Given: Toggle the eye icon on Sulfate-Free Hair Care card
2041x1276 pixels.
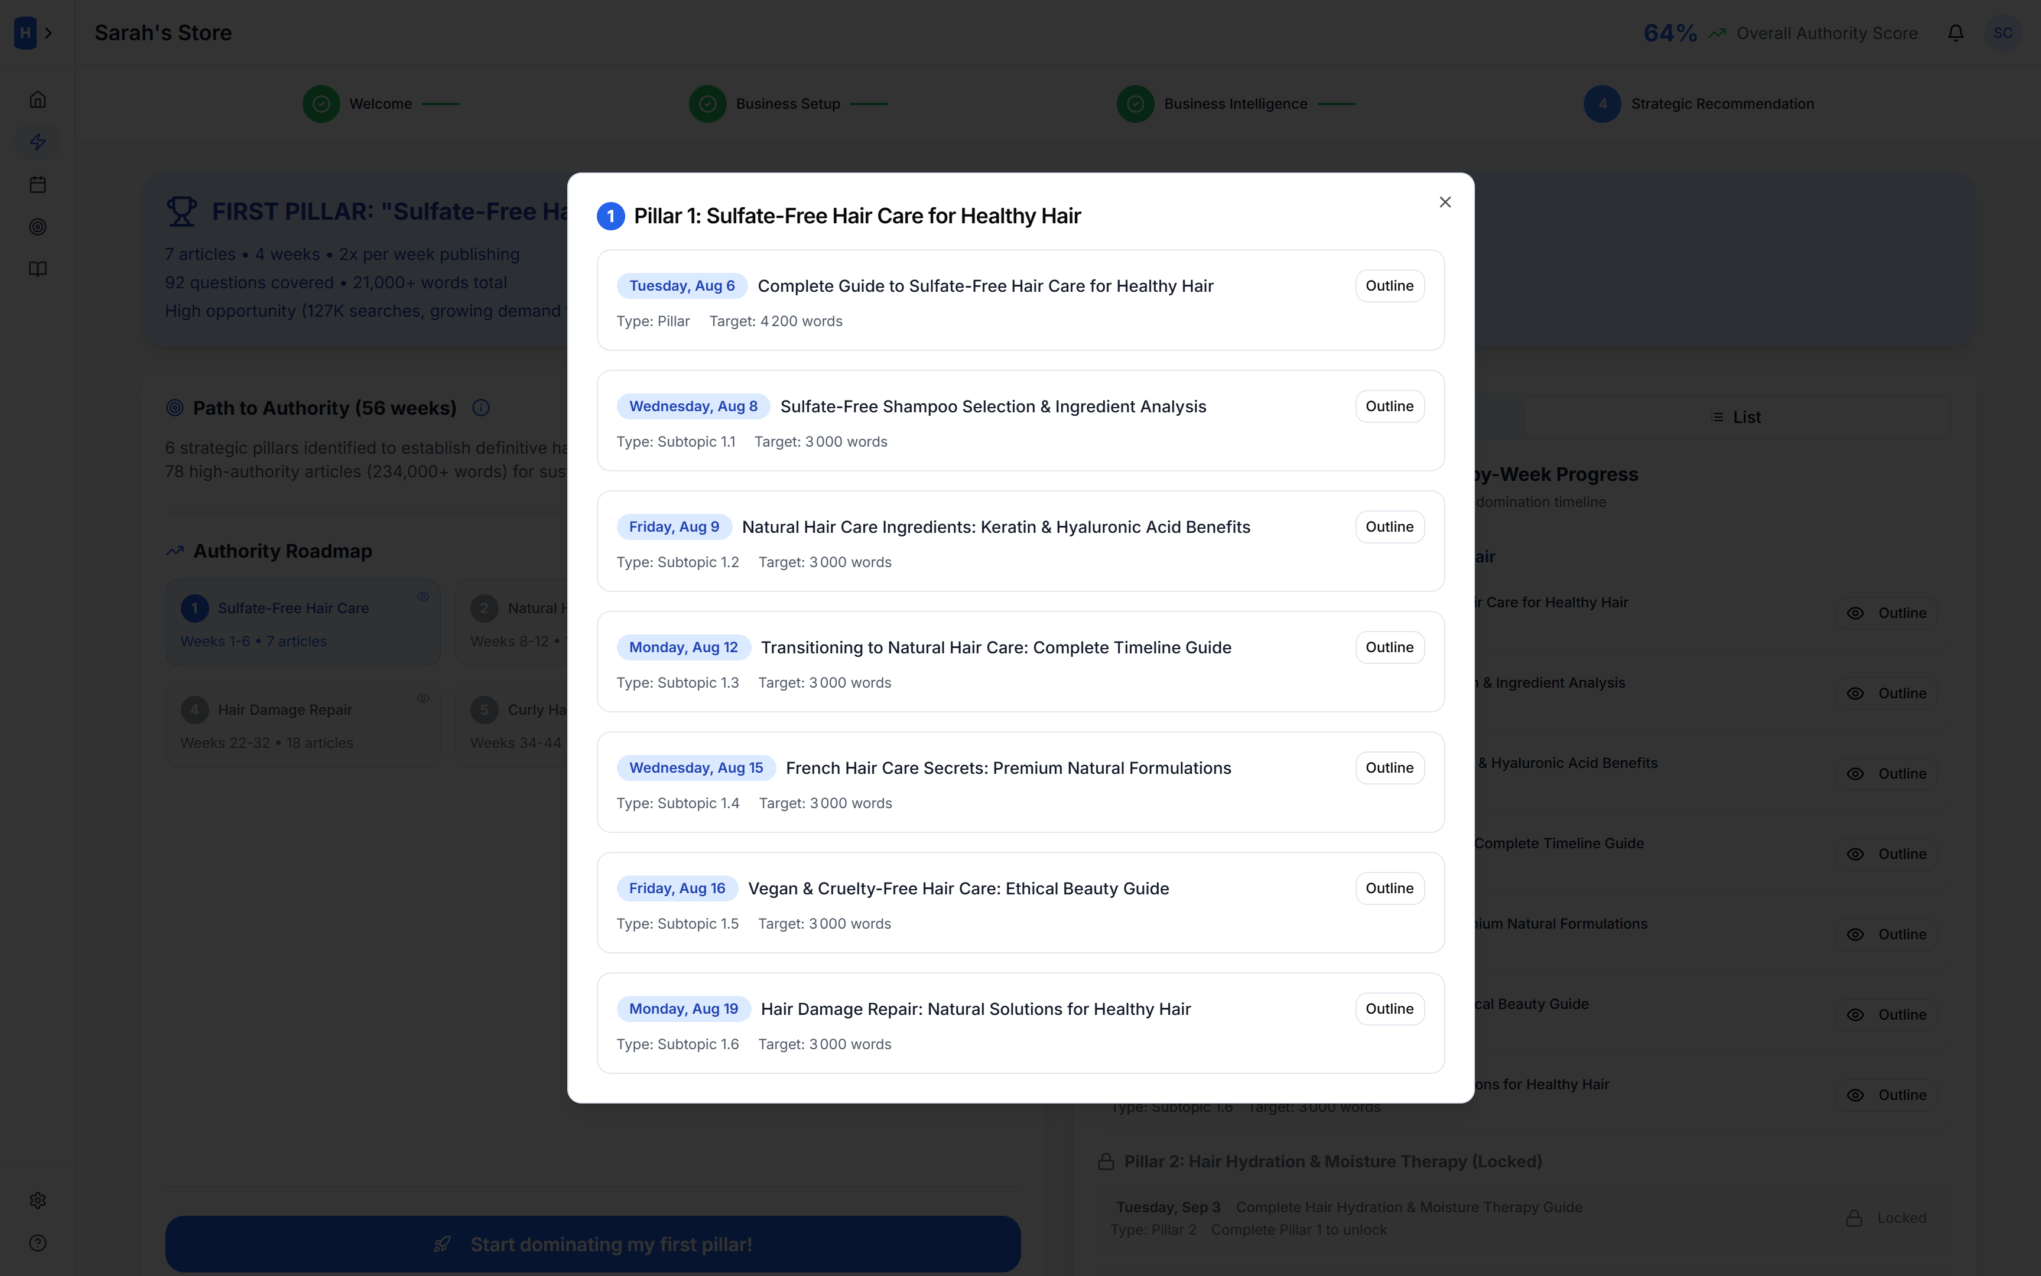Looking at the screenshot, I should pos(423,597).
